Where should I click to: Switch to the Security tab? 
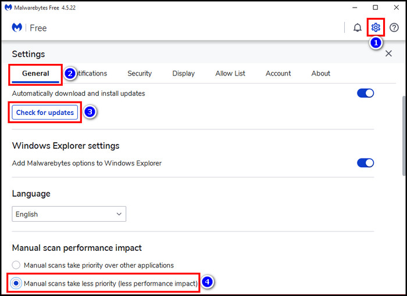pos(140,74)
